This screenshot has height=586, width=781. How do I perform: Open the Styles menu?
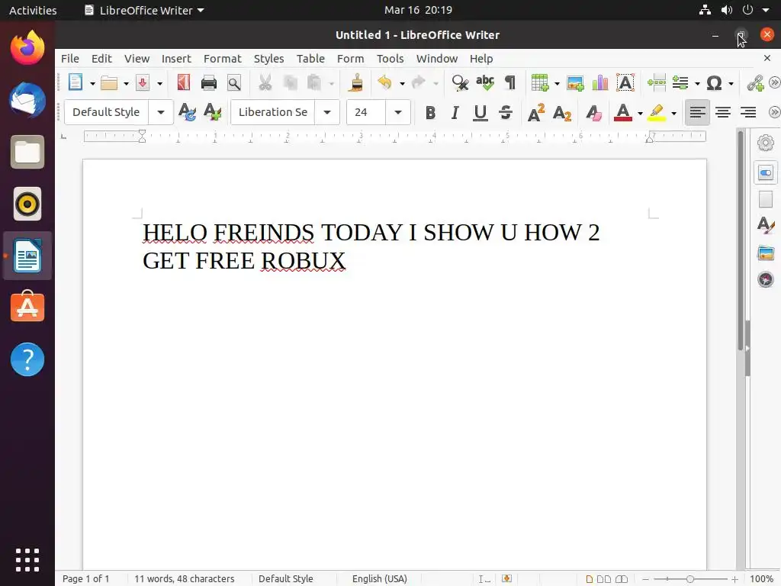pos(269,59)
